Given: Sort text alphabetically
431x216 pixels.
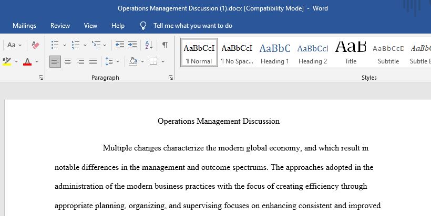Looking at the screenshot, I should (149, 45).
